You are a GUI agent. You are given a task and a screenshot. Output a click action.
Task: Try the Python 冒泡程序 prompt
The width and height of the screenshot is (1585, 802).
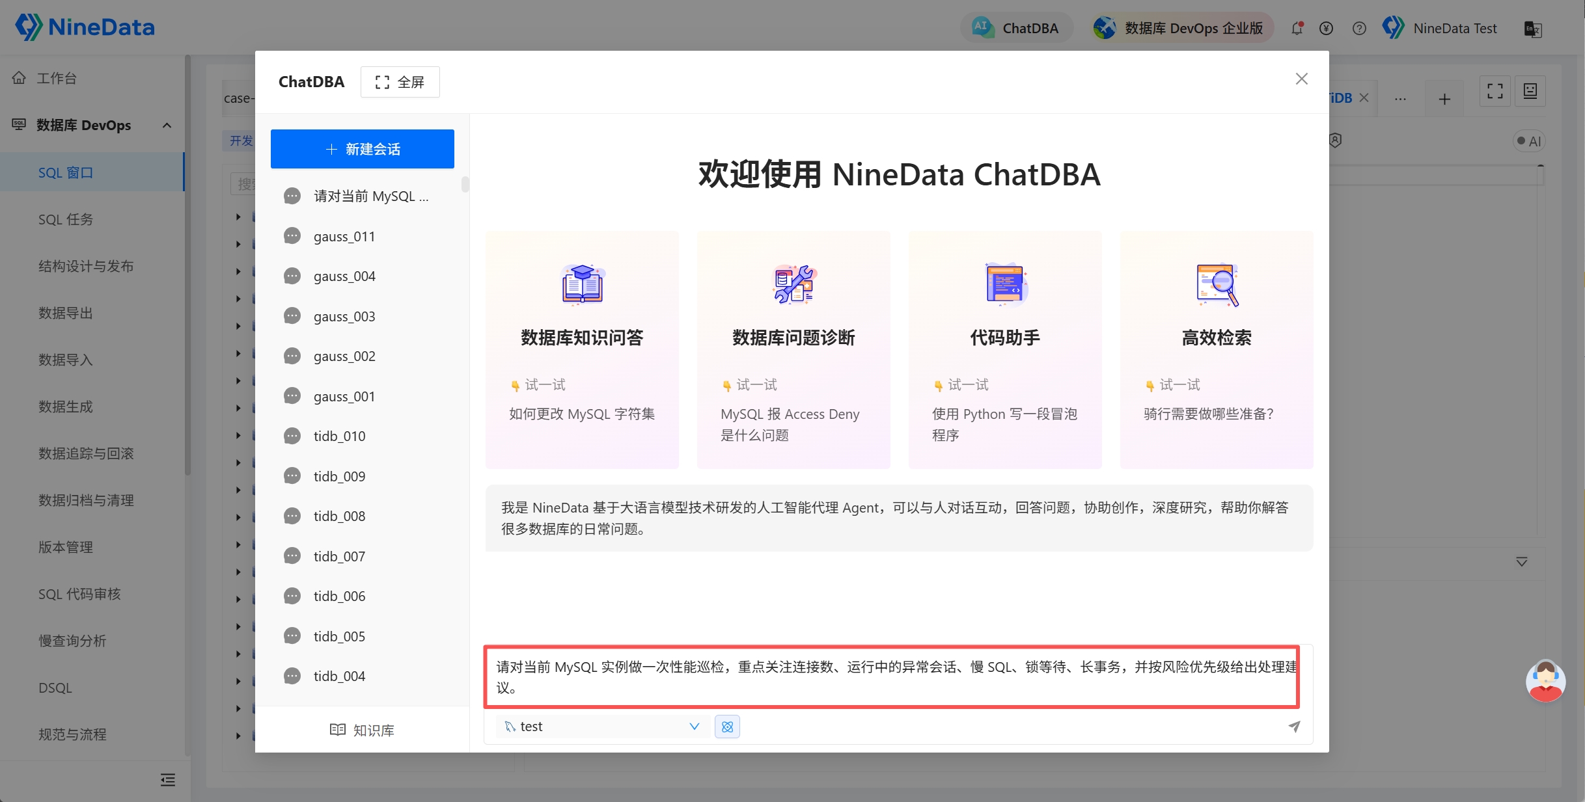[1004, 424]
